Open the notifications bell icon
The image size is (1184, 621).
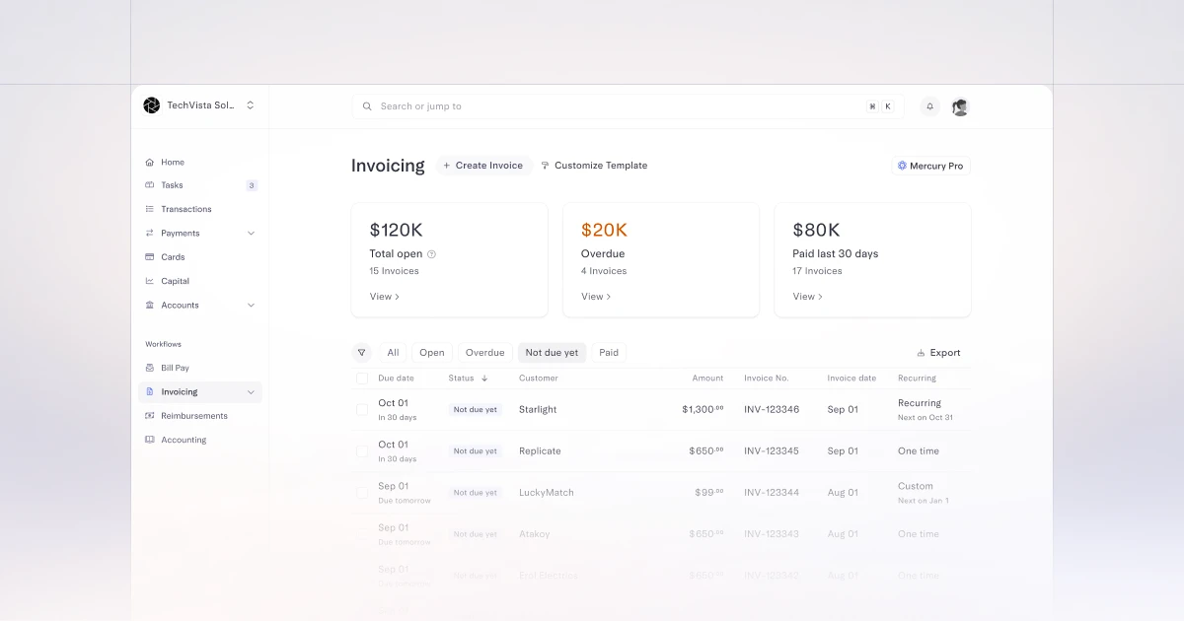point(928,106)
